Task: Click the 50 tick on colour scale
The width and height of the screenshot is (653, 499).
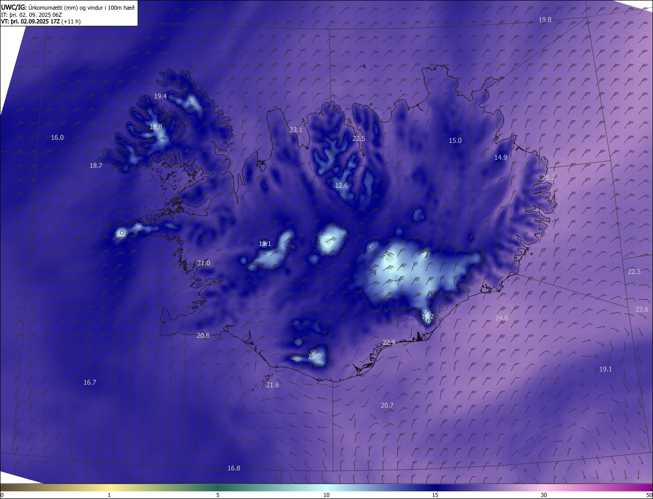Action: (649, 495)
